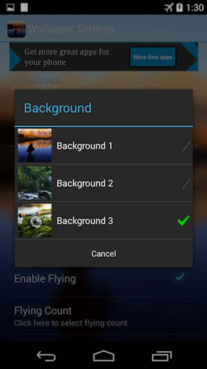
Task: Open the Flying Count selector
Action: 103,316
